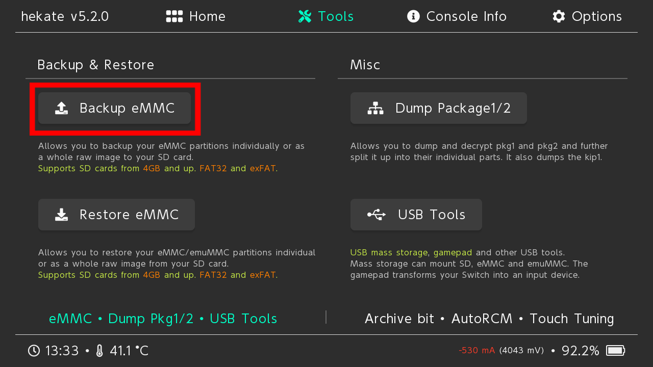
Task: Click the time reading 13:33
Action: (62, 351)
